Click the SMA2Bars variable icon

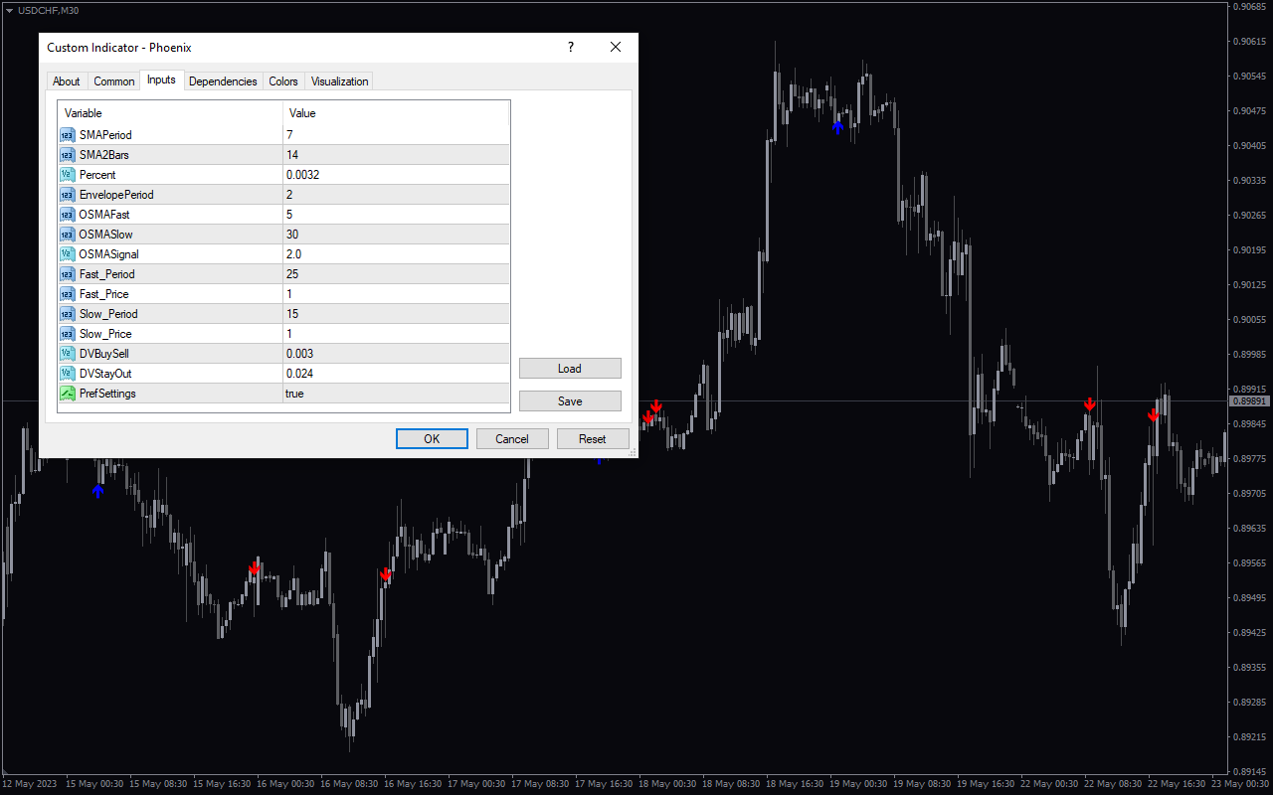pyautogui.click(x=68, y=155)
